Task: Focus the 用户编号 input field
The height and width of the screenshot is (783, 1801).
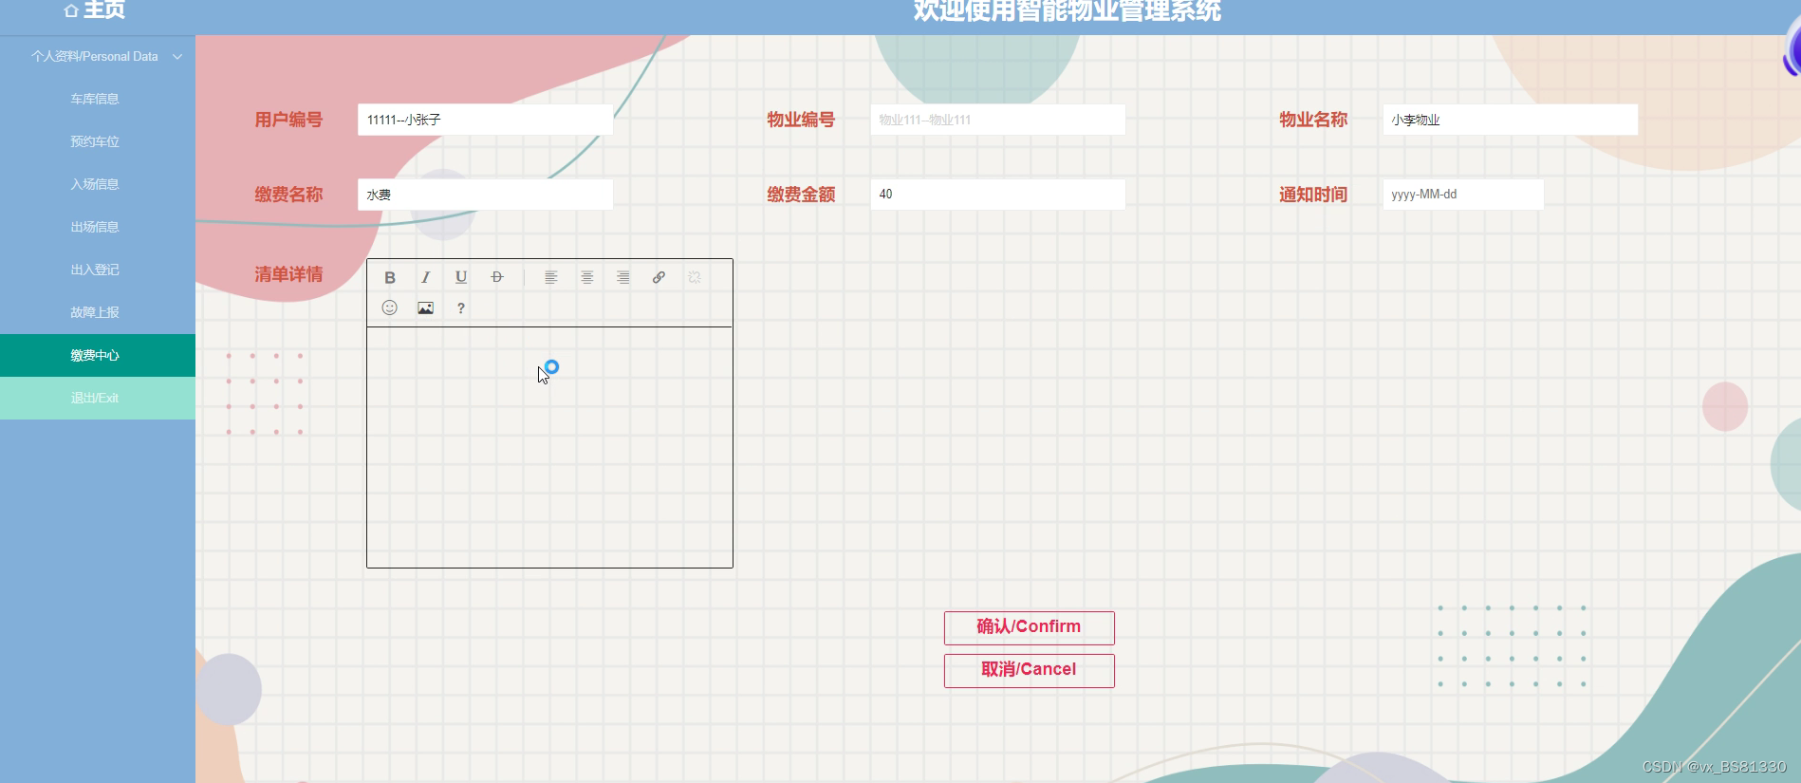Action: point(485,120)
